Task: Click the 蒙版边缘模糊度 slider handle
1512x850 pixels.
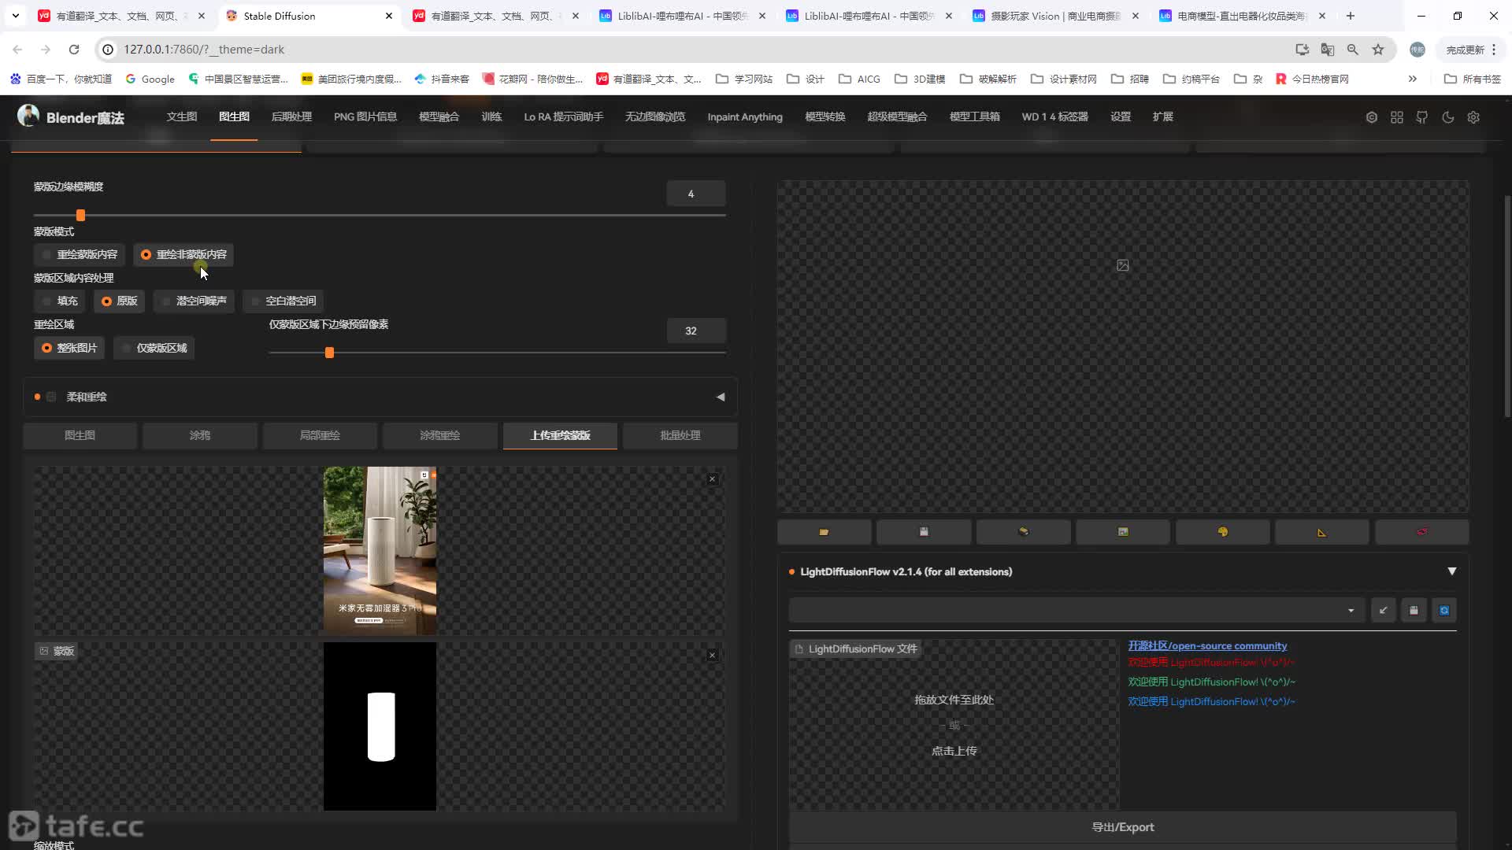Action: [x=80, y=215]
